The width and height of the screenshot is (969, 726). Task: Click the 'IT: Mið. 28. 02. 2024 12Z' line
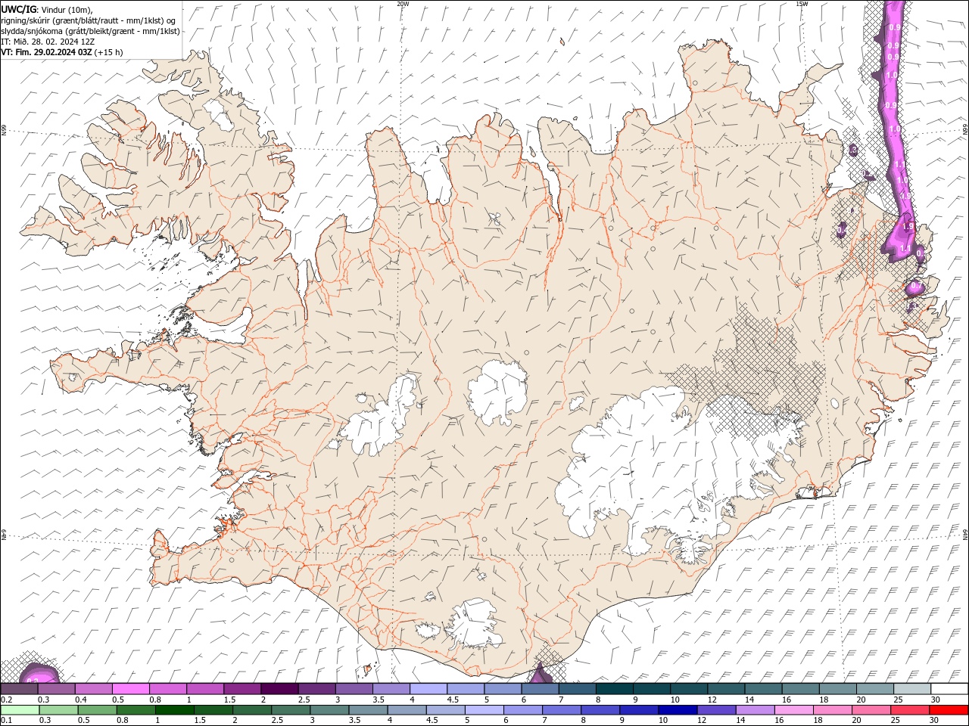point(48,42)
